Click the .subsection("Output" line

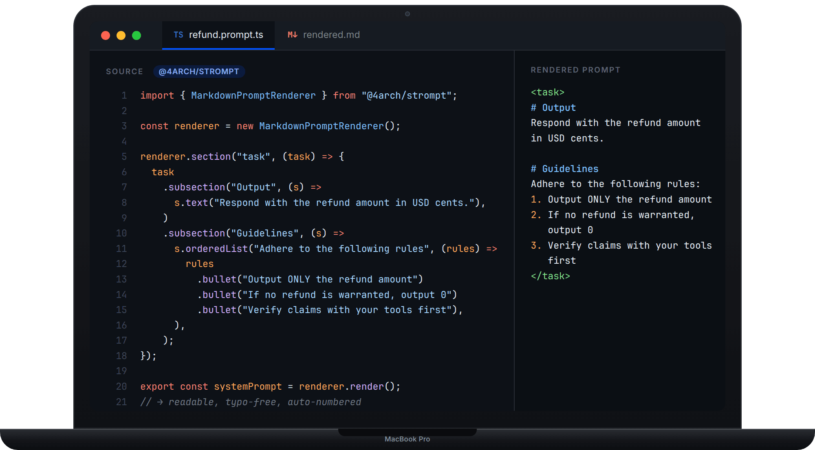click(x=242, y=187)
